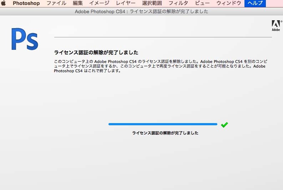The width and height of the screenshot is (283, 190).
Task: Open the highlighted ヘルプ menu
Action: (255, 4)
